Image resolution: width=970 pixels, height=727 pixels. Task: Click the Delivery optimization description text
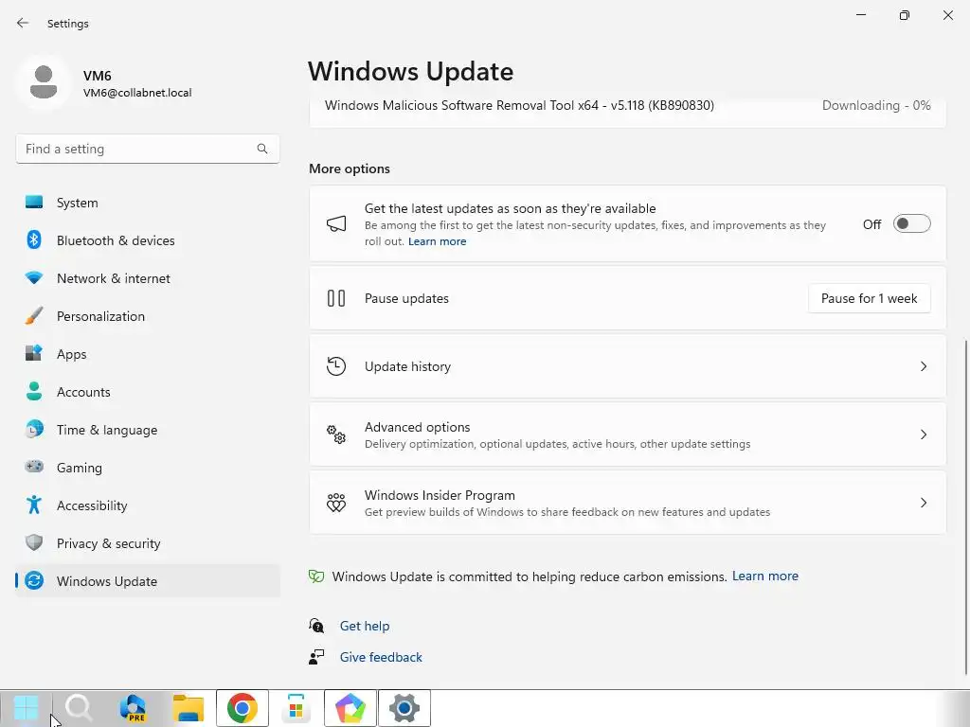(557, 444)
